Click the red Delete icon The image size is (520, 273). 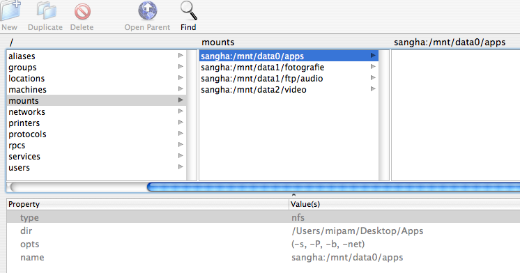[x=82, y=12]
